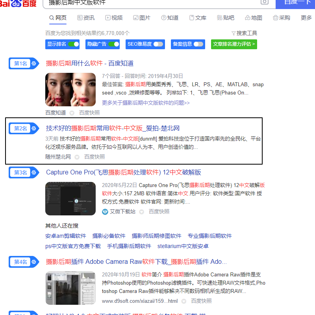Search related term 摄影必备软件
The height and width of the screenshot is (315, 315).
109,236
